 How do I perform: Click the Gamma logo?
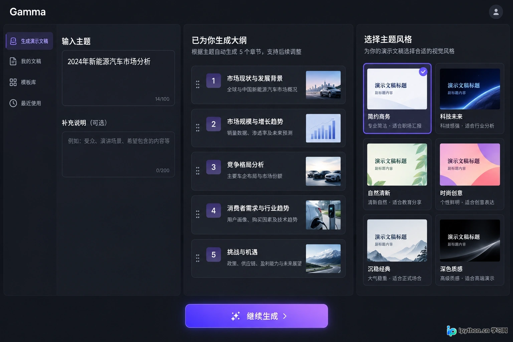coord(28,12)
